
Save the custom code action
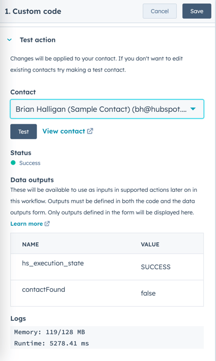(x=197, y=11)
